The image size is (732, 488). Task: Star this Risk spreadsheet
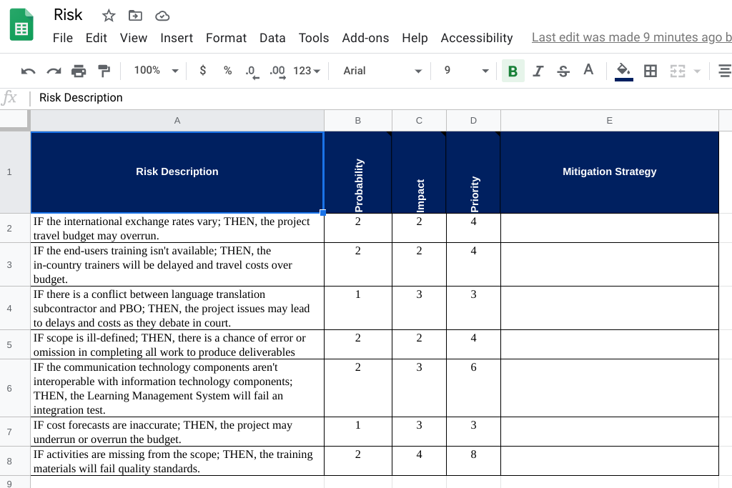109,16
